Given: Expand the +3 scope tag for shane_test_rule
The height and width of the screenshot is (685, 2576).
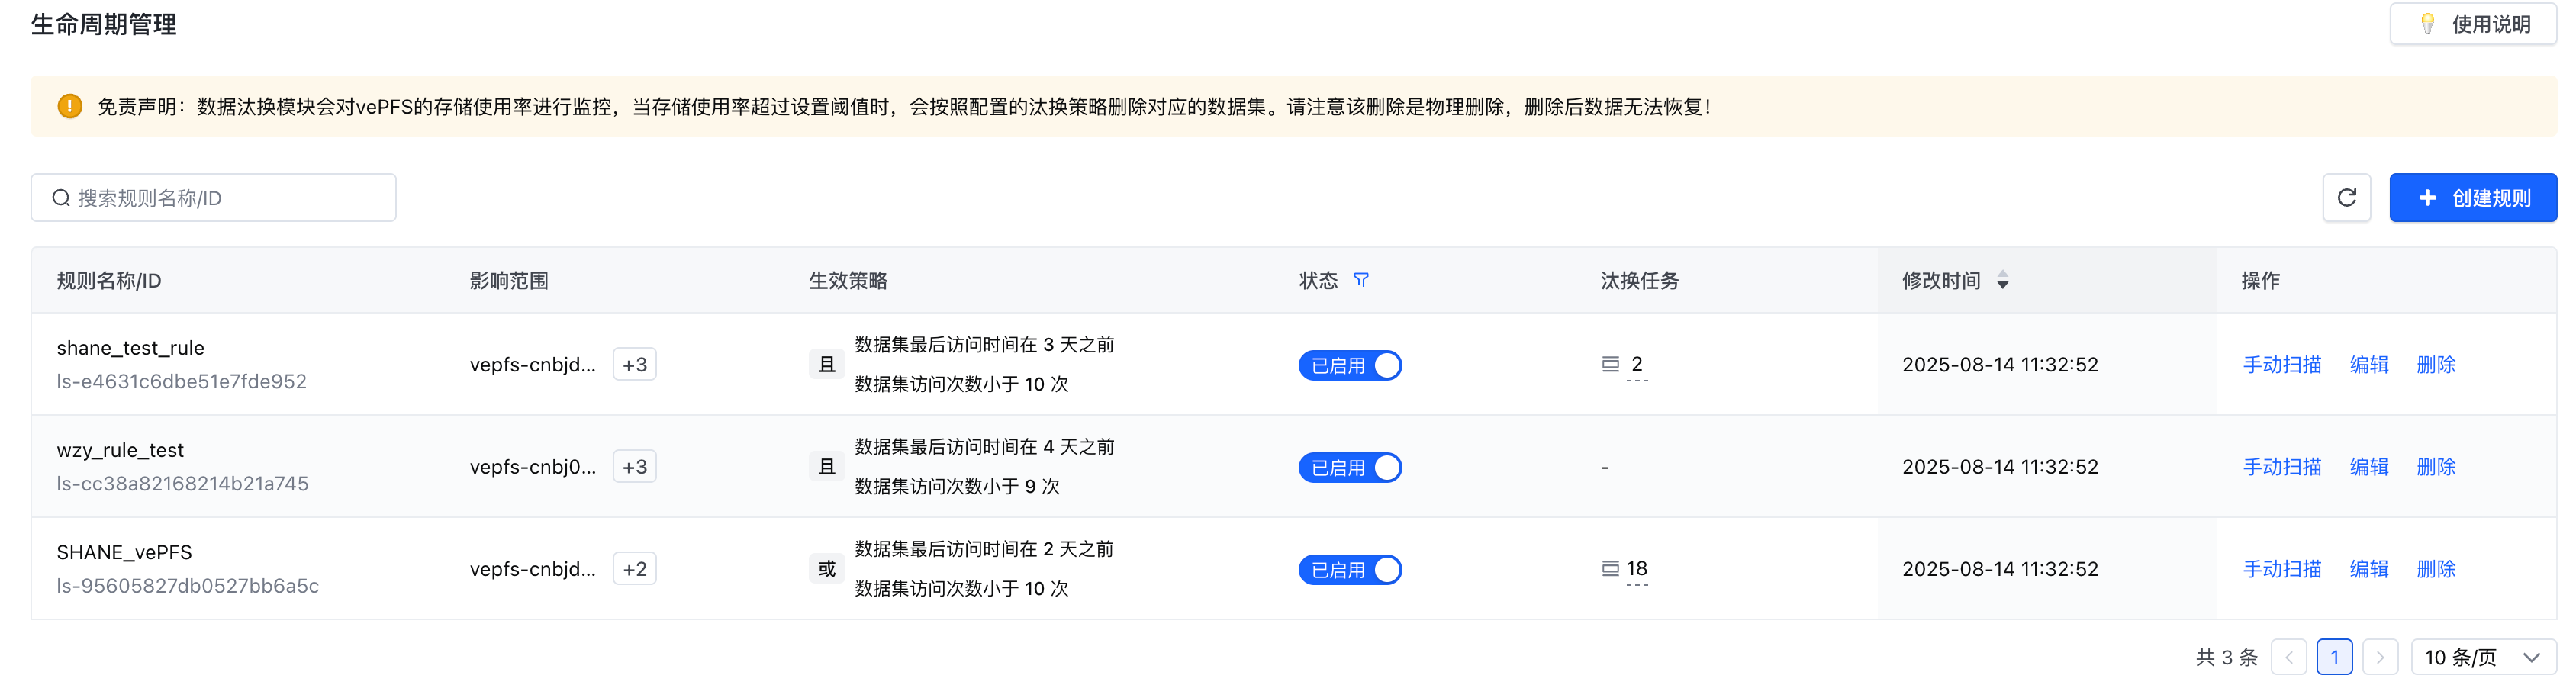Looking at the screenshot, I should (x=635, y=365).
